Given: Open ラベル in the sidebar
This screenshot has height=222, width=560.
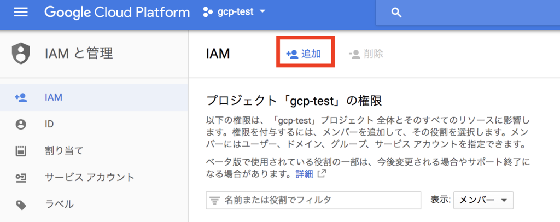Looking at the screenshot, I should (94, 204).
